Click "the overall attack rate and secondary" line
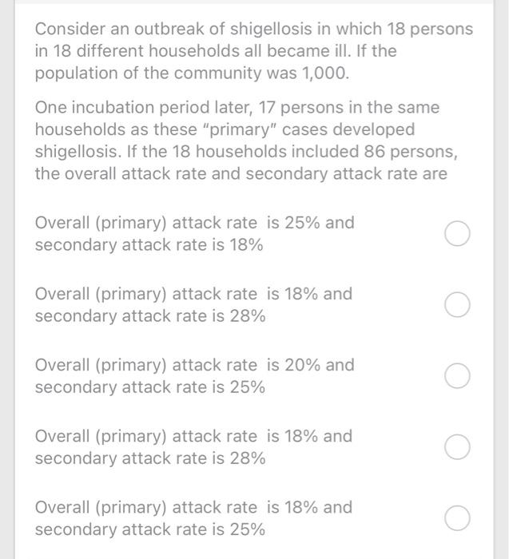 pos(241,174)
